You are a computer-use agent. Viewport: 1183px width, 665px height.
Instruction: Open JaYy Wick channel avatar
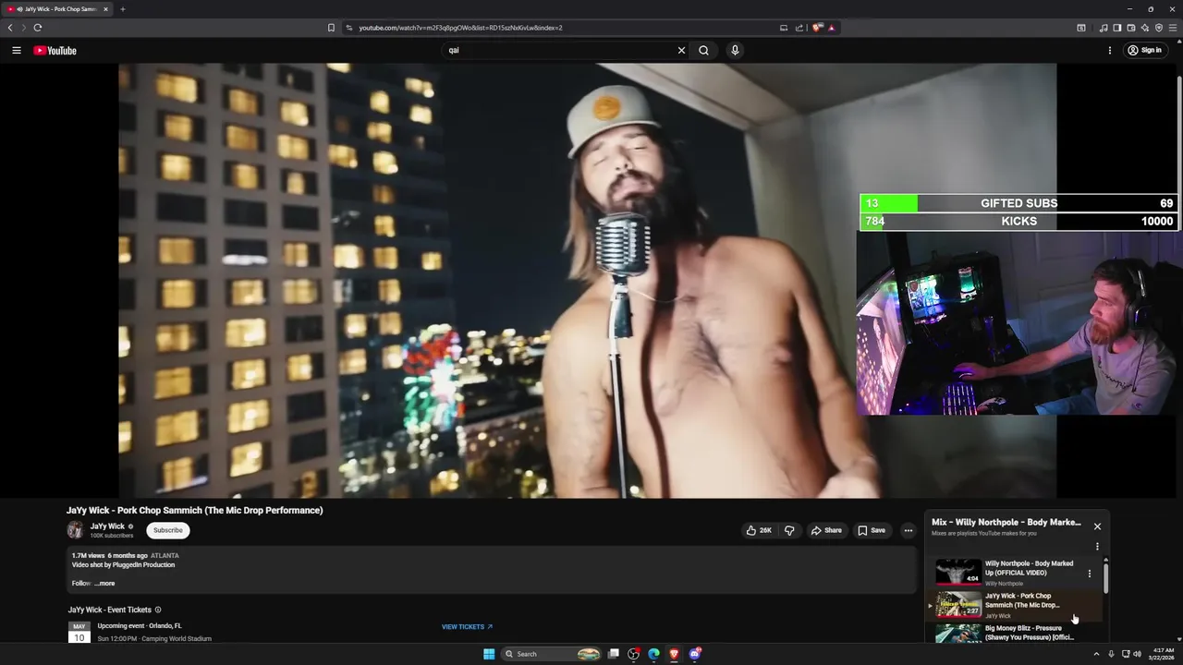tap(75, 530)
